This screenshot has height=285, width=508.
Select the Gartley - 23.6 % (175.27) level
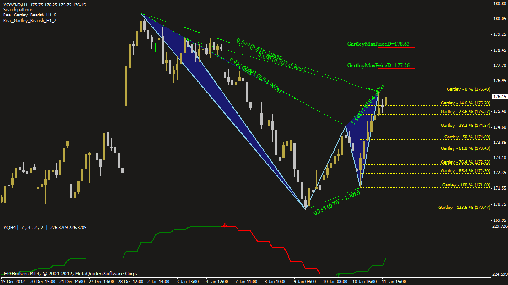(465, 112)
